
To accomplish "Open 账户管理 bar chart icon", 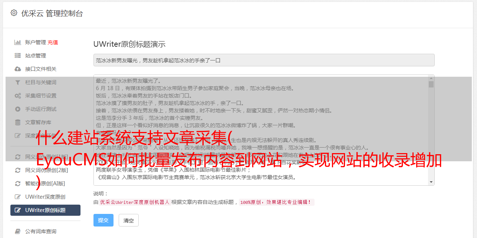I will [x=17, y=42].
